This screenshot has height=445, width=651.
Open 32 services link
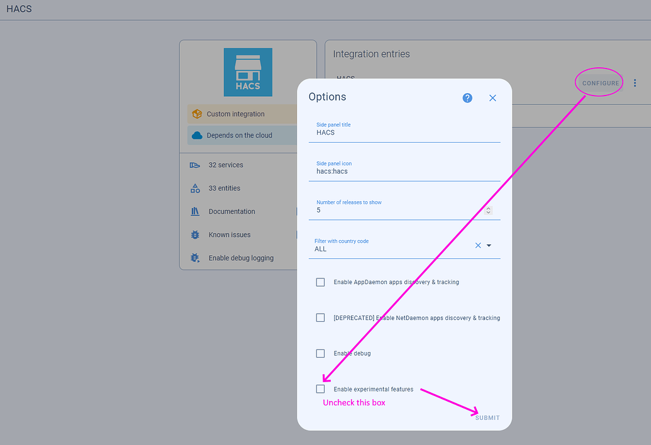pos(226,165)
